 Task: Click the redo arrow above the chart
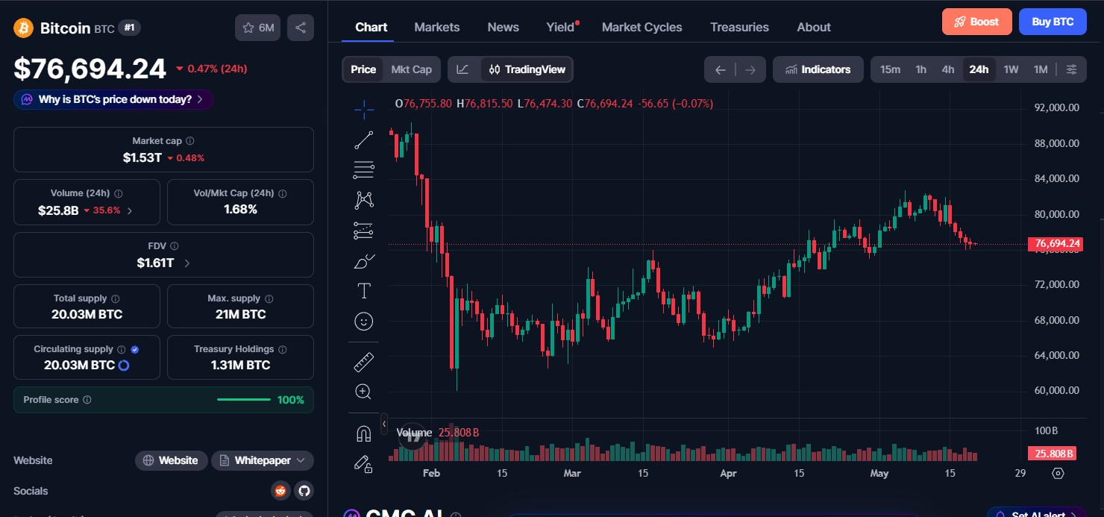pos(750,69)
